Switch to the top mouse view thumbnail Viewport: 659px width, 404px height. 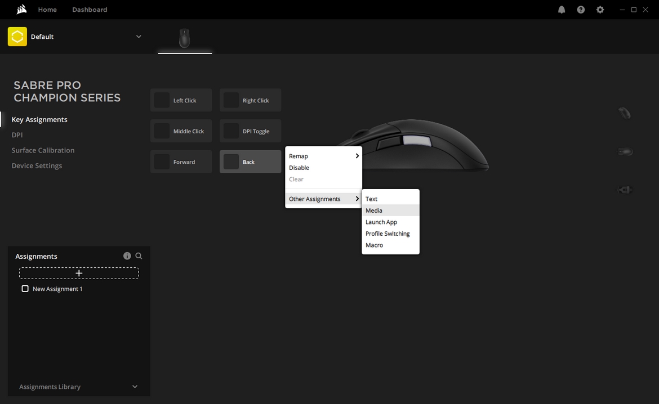625,113
